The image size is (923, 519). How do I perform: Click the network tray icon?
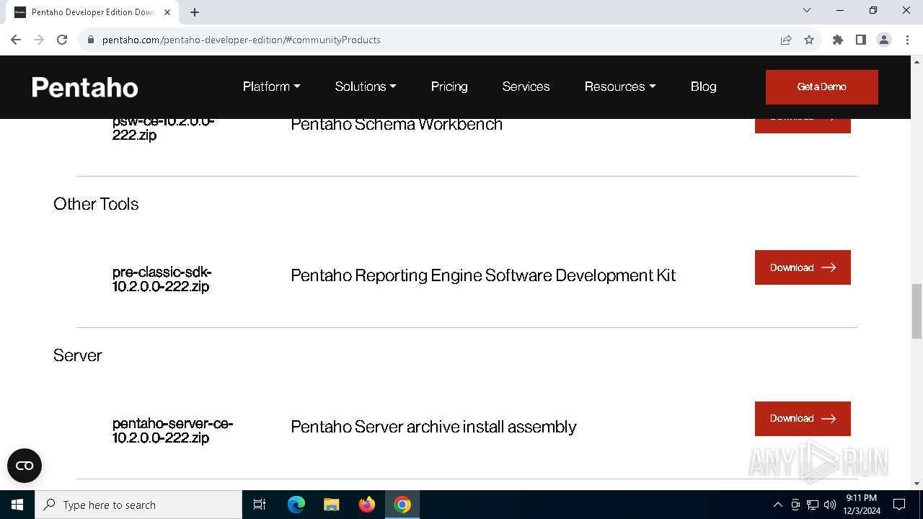coord(813,505)
